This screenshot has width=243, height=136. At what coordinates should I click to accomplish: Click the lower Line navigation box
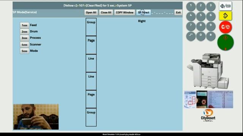tap(91, 81)
